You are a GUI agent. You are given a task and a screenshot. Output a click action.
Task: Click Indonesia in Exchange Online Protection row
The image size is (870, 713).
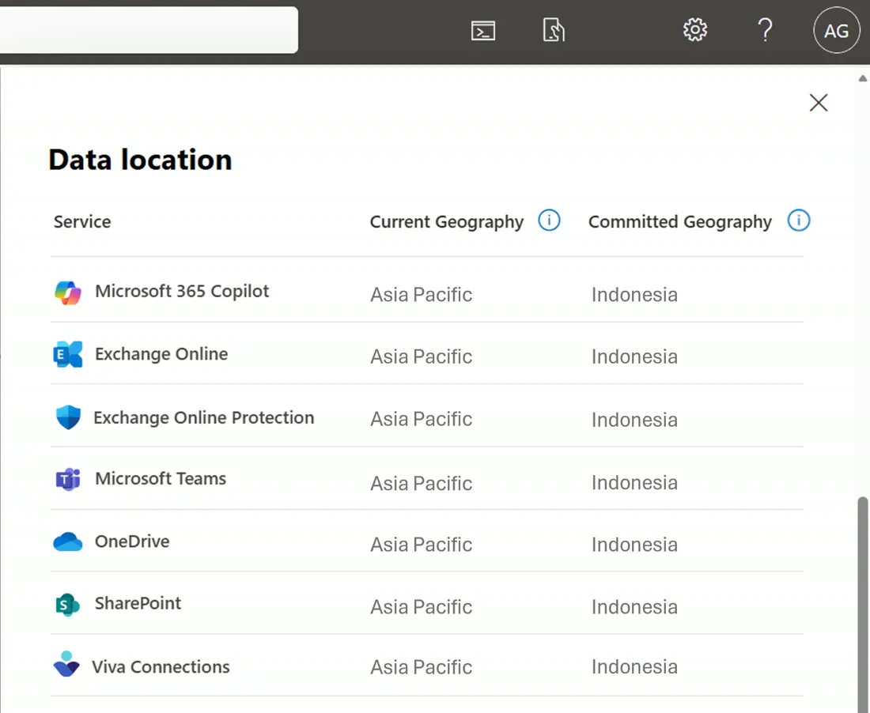(x=634, y=420)
